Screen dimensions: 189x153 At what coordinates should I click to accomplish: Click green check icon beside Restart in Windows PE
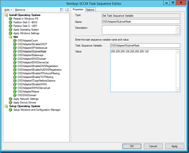[x=10, y=19]
